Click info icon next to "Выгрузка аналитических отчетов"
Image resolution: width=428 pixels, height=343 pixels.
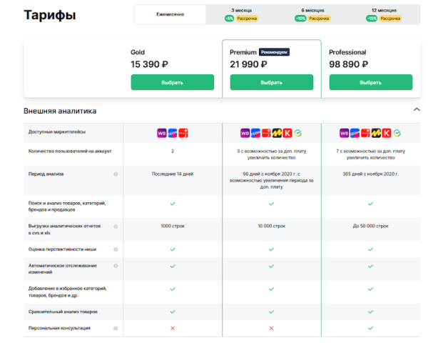[x=116, y=226]
